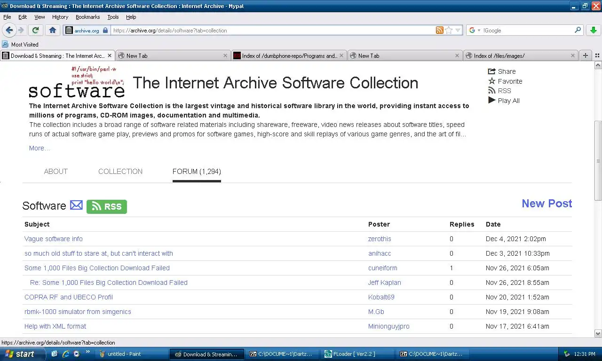Open the Bookmarks menu
The width and height of the screenshot is (602, 361).
pyautogui.click(x=87, y=17)
